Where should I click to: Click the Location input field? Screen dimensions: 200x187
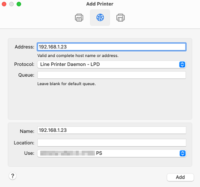(x=112, y=143)
